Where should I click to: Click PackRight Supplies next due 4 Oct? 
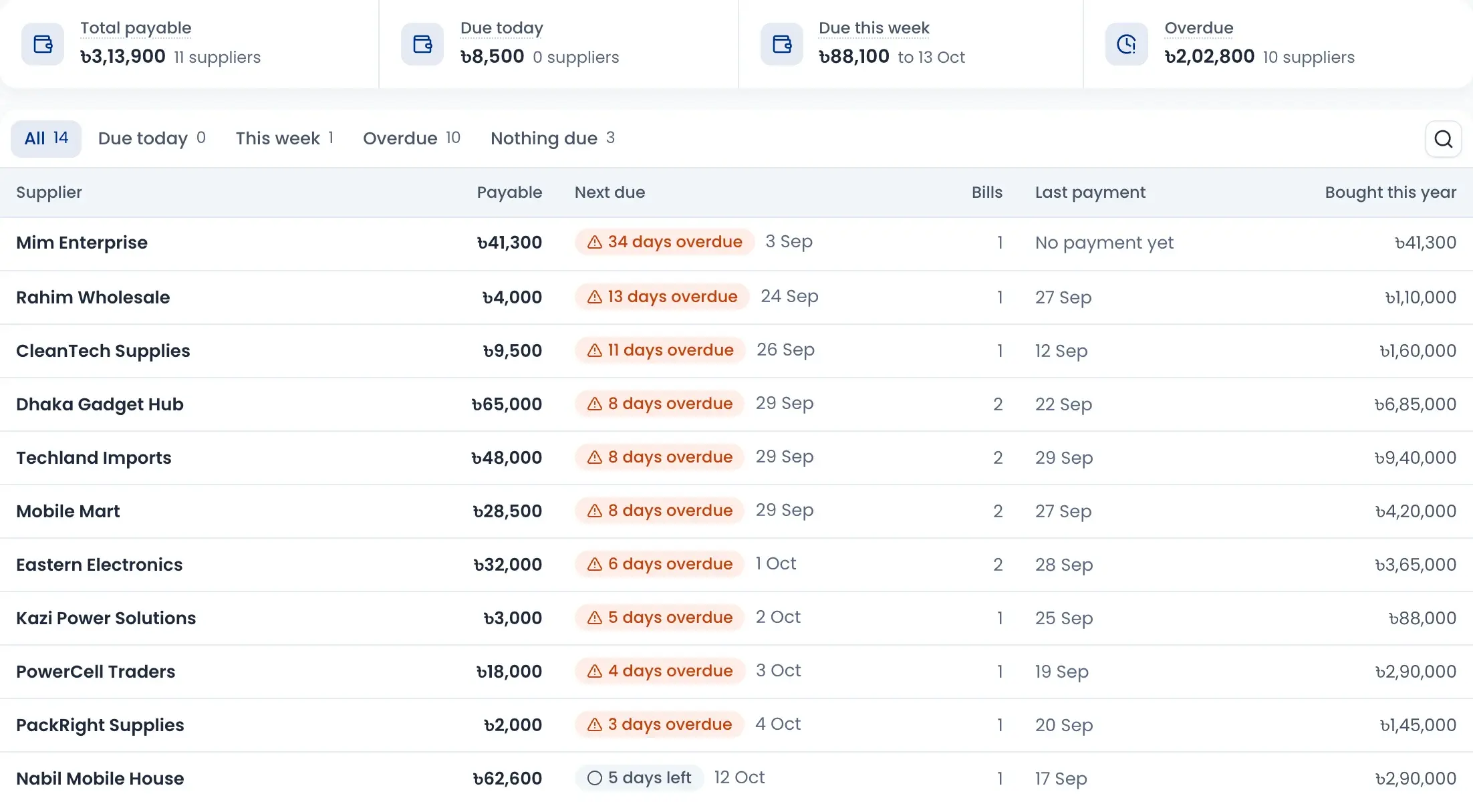coord(778,724)
